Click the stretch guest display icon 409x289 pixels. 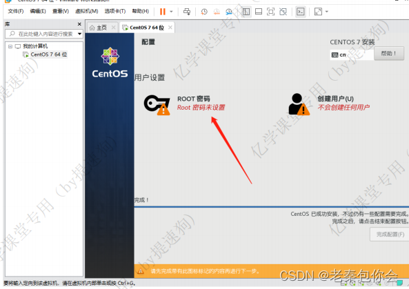click(318, 12)
